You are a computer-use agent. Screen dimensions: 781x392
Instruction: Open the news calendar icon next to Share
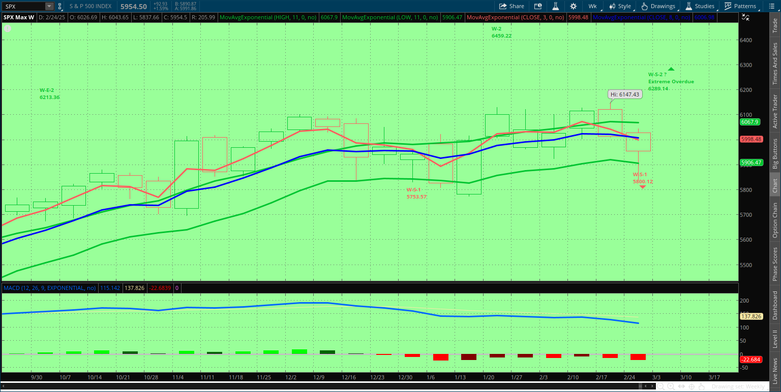[x=538, y=6]
